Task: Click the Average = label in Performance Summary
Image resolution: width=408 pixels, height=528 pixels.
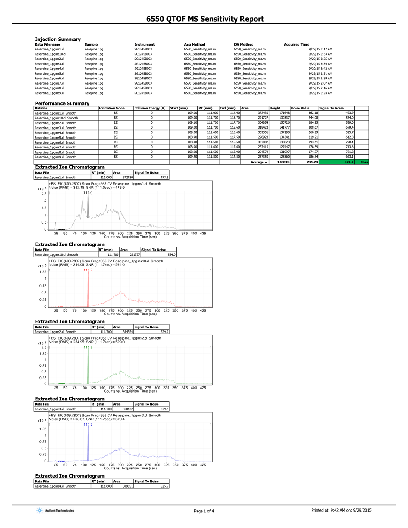Action: coord(258,161)
